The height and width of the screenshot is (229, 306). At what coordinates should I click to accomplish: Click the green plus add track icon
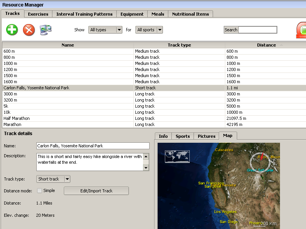point(12,30)
